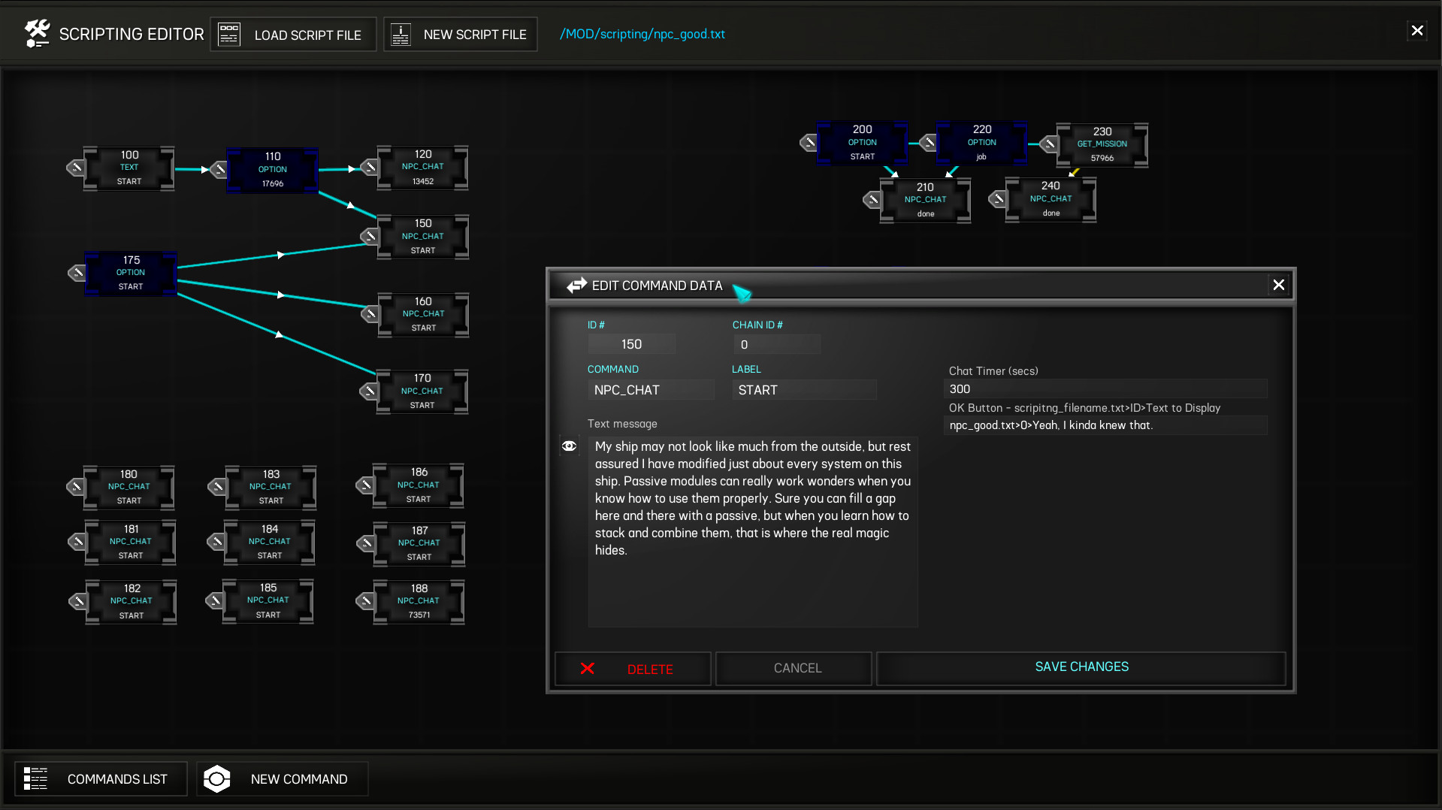Click the Load Script File icon
The image size is (1442, 810).
(x=228, y=34)
